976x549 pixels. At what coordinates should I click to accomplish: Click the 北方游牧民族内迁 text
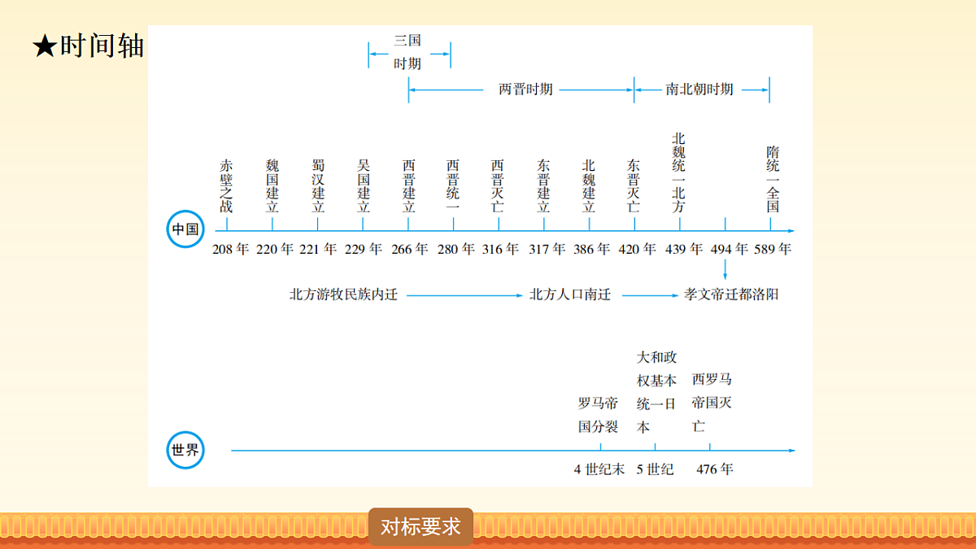(343, 294)
